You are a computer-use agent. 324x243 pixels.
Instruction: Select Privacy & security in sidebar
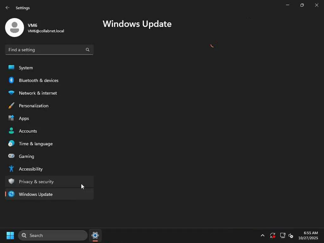[49, 182]
